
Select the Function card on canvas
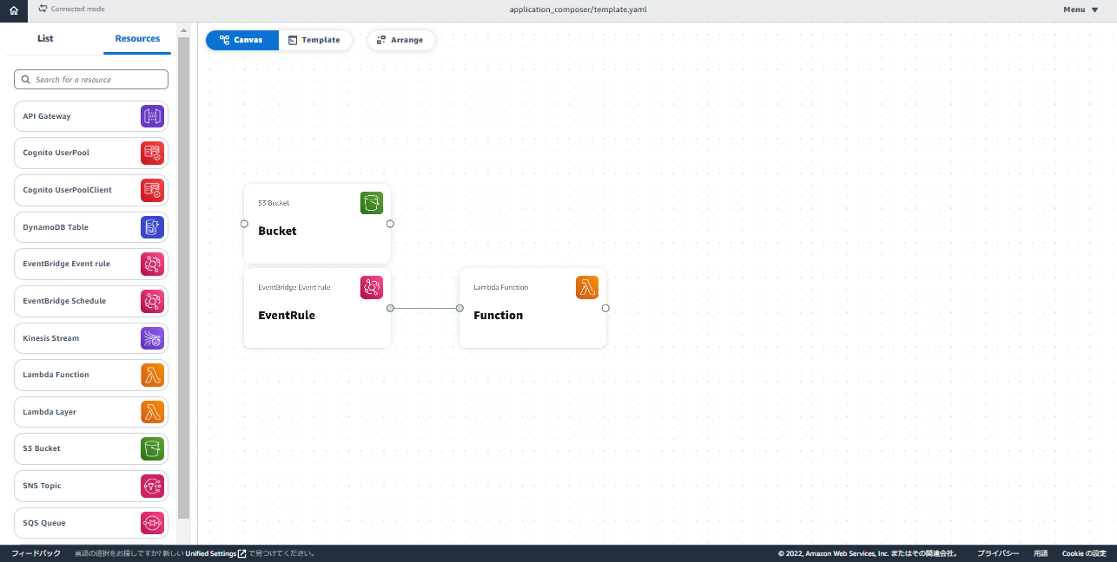tap(532, 308)
